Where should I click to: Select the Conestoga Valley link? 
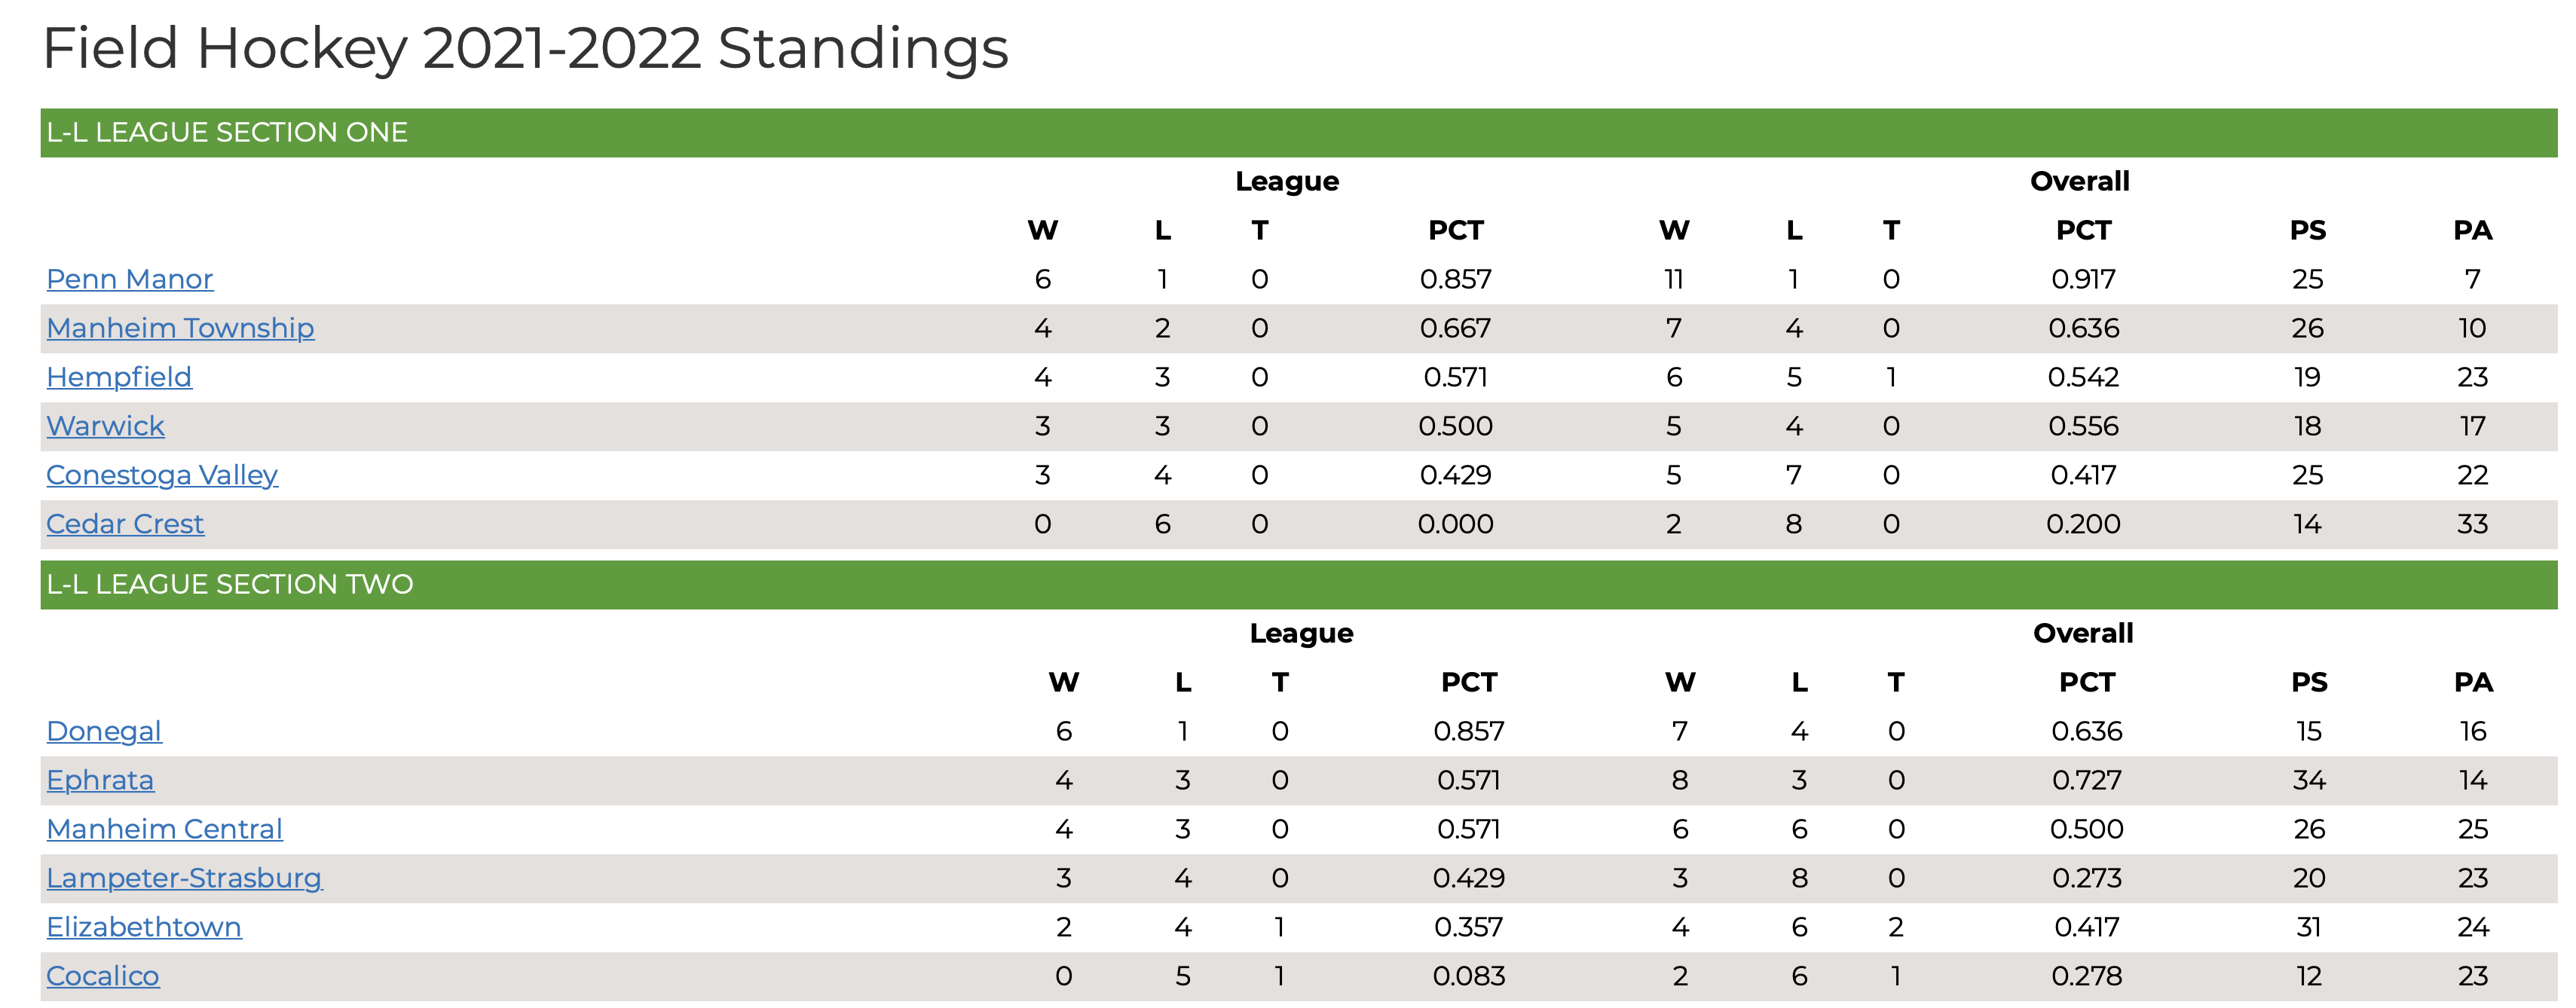pos(162,475)
